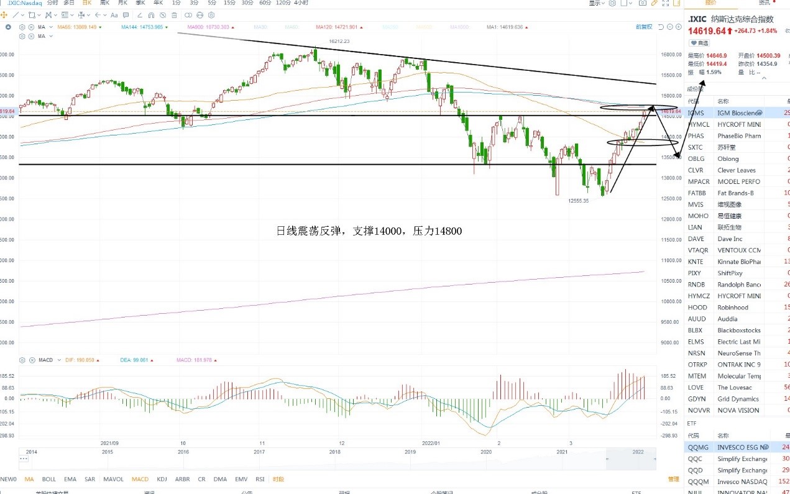Click the linked-circles drawing sync icon

[x=188, y=15]
